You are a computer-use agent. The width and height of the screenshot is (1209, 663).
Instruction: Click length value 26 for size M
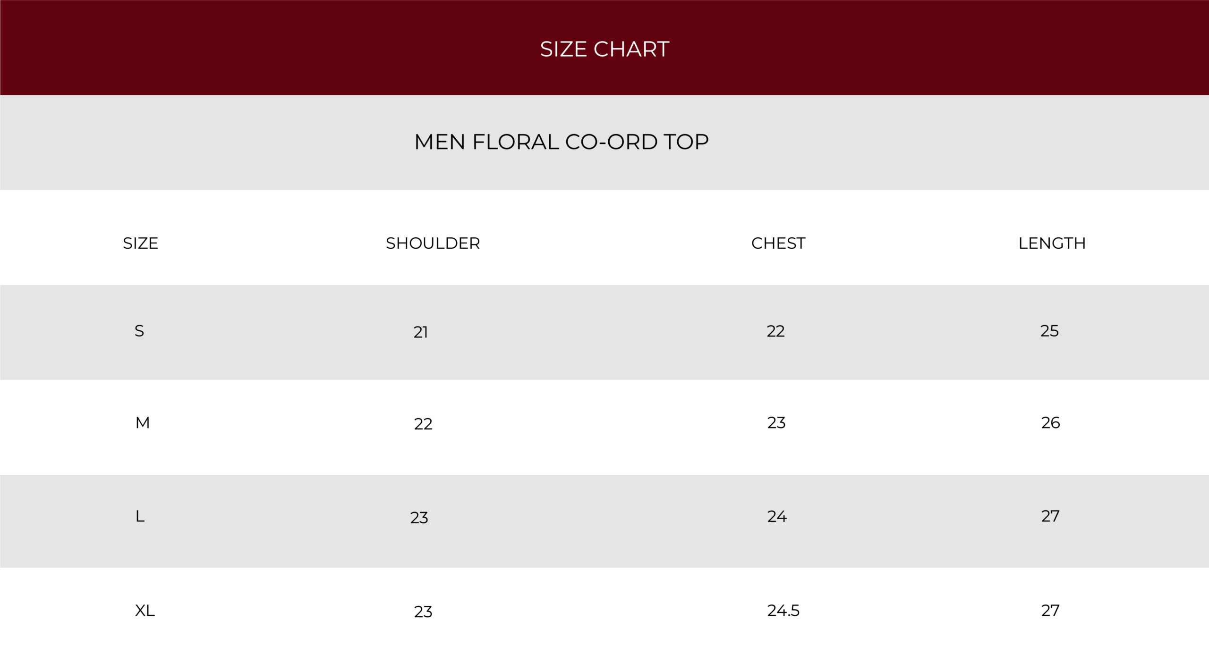point(1050,422)
